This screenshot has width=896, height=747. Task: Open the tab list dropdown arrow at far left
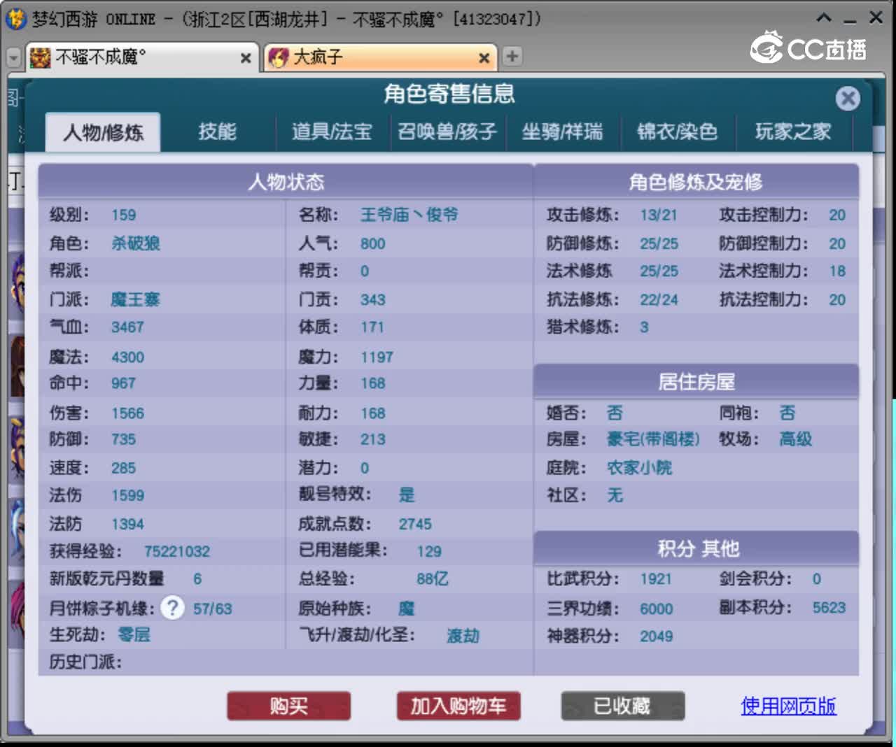click(13, 57)
